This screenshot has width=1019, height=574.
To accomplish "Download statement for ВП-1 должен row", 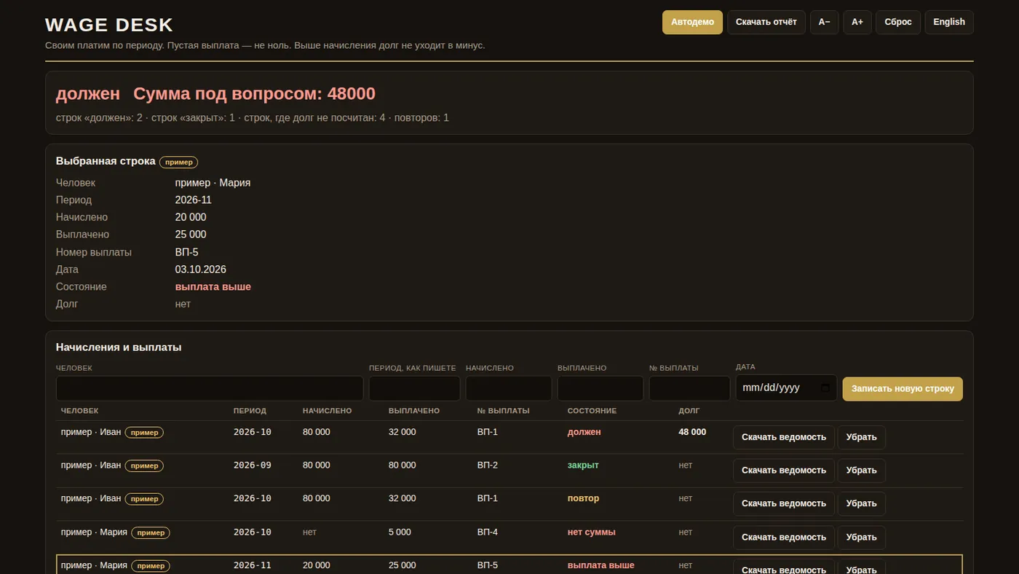I will click(784, 437).
